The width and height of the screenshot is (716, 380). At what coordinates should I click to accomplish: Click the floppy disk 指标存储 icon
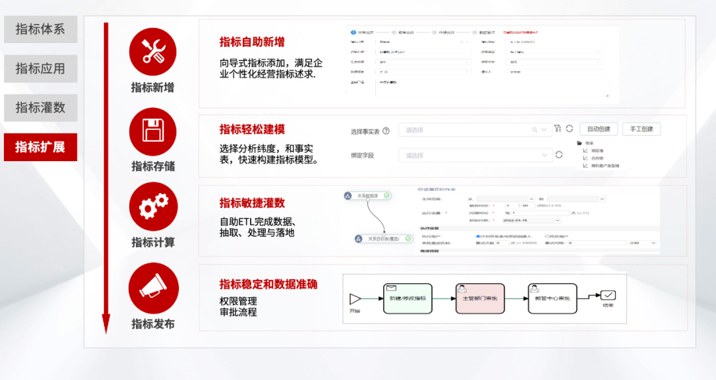(152, 131)
